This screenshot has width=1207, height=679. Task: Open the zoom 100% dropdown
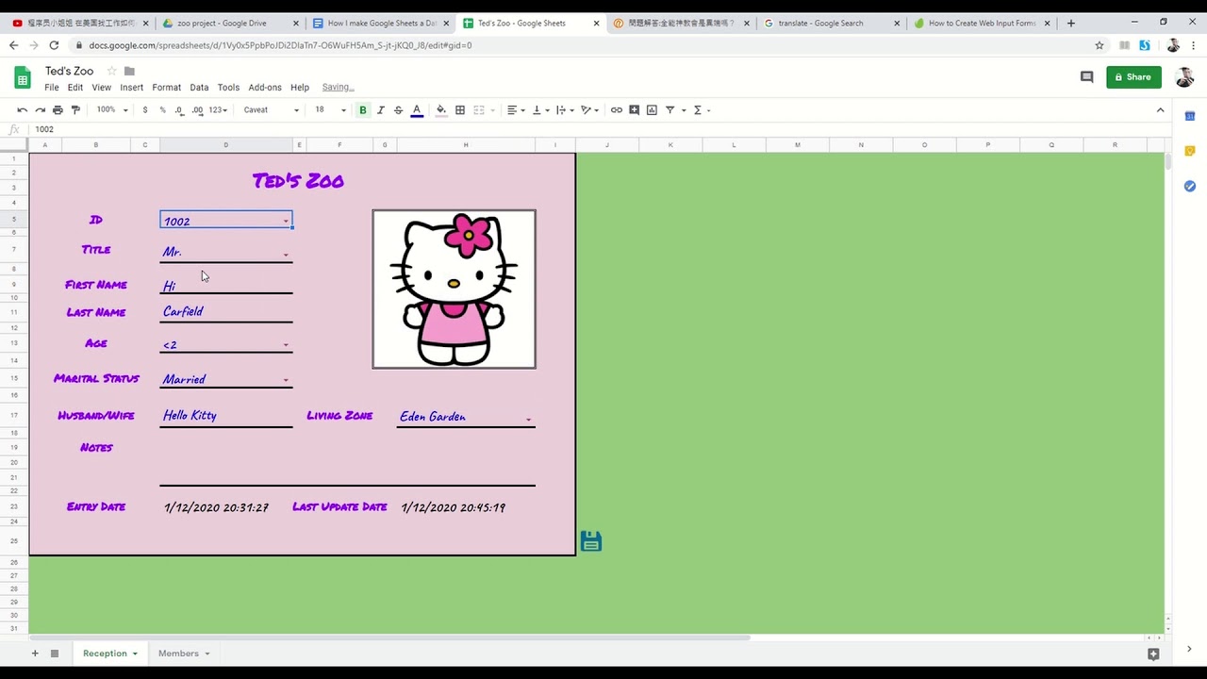tap(109, 110)
